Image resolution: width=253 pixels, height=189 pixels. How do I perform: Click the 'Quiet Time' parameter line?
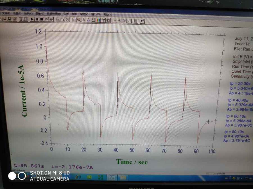242,71
